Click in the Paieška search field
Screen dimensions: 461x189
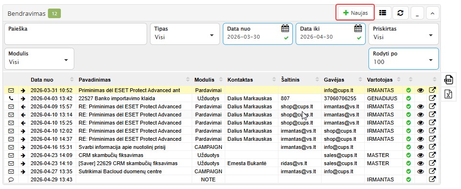[x=76, y=34]
